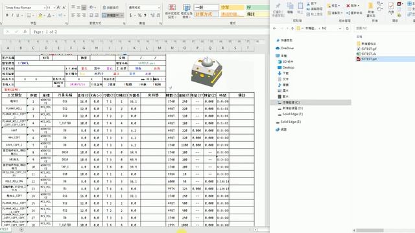Toggle Underline formatting in Excel ribbon
Viewport: 415px width, 233px height.
[18, 16]
